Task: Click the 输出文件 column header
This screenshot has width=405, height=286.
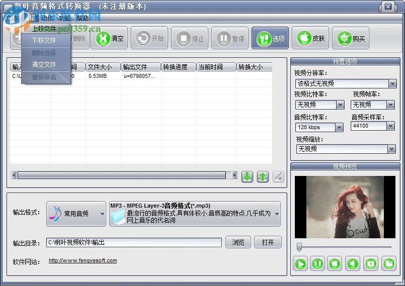Action: [x=140, y=67]
